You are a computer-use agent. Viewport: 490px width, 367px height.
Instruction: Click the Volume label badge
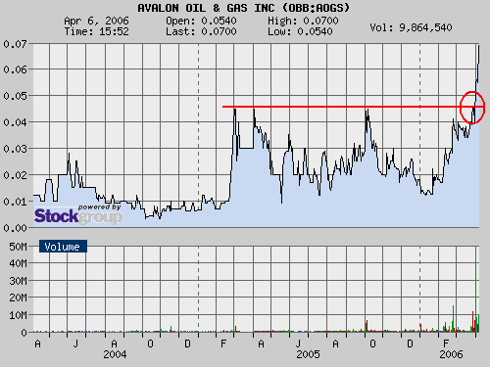point(63,247)
